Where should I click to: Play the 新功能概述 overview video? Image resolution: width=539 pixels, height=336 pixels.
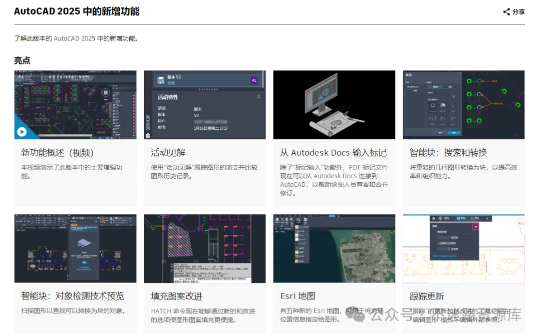click(x=21, y=132)
